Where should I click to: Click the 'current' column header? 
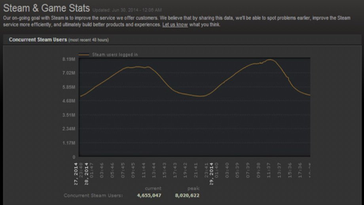[153, 188]
